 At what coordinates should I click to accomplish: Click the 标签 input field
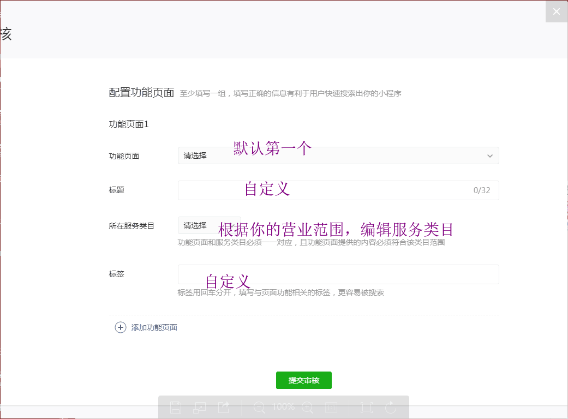[x=338, y=274]
